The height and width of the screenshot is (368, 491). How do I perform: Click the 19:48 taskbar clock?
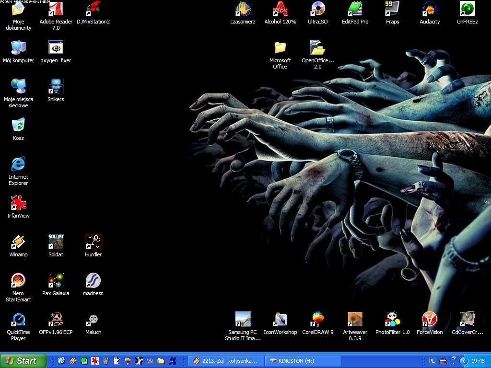tap(478, 361)
